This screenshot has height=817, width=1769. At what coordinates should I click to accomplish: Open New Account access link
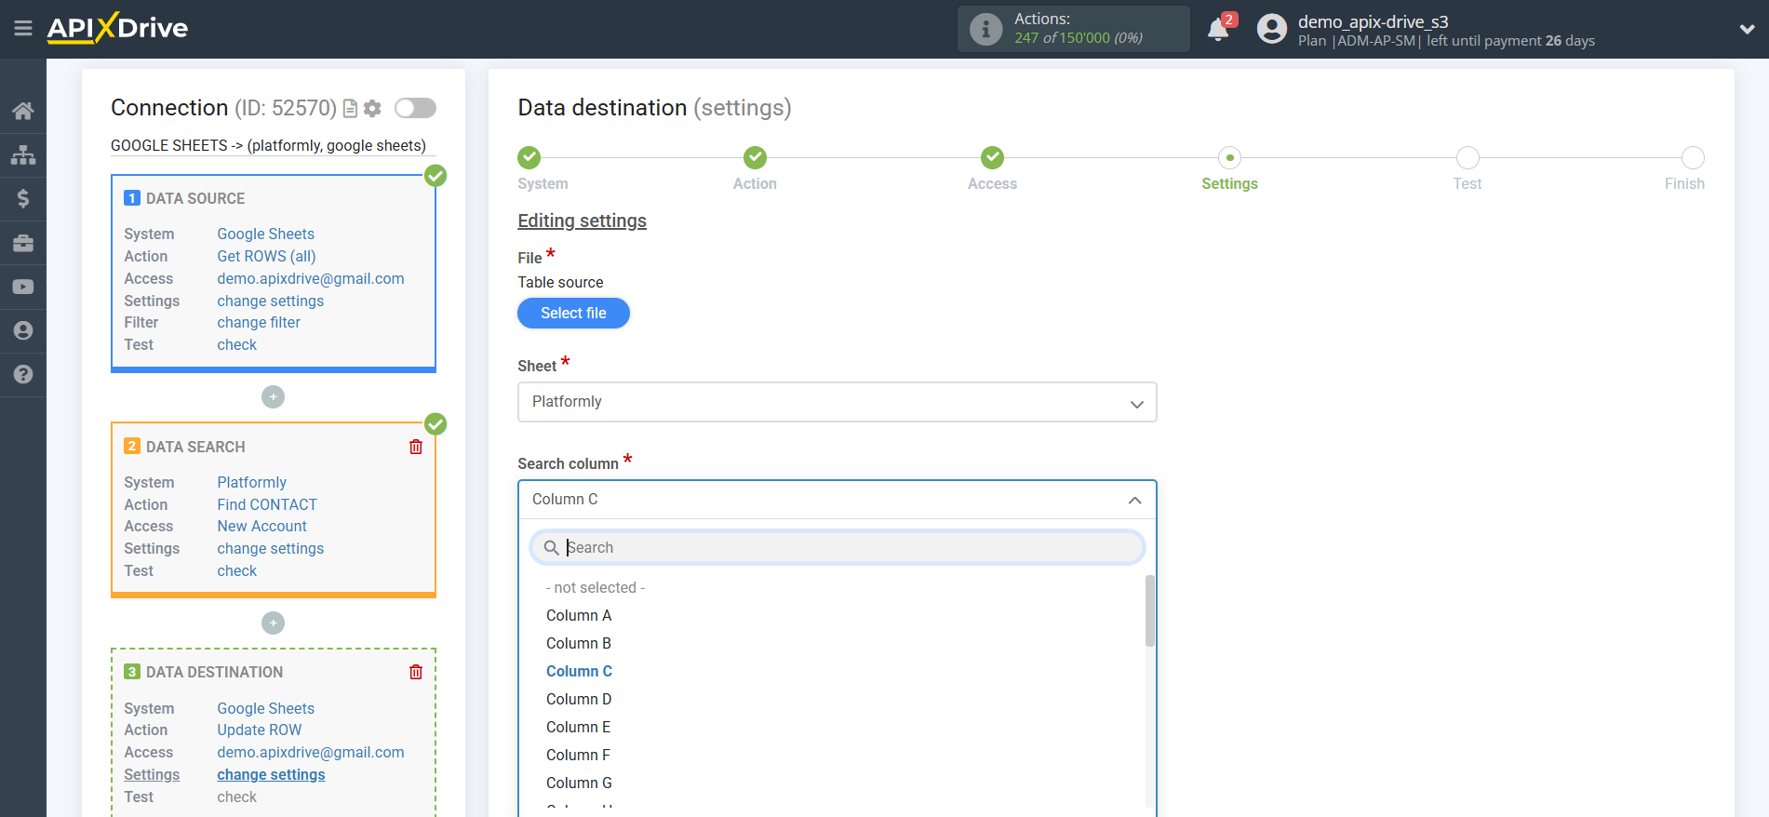[261, 526]
